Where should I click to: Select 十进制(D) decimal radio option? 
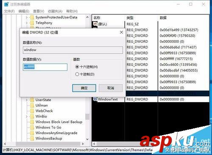point(77,74)
